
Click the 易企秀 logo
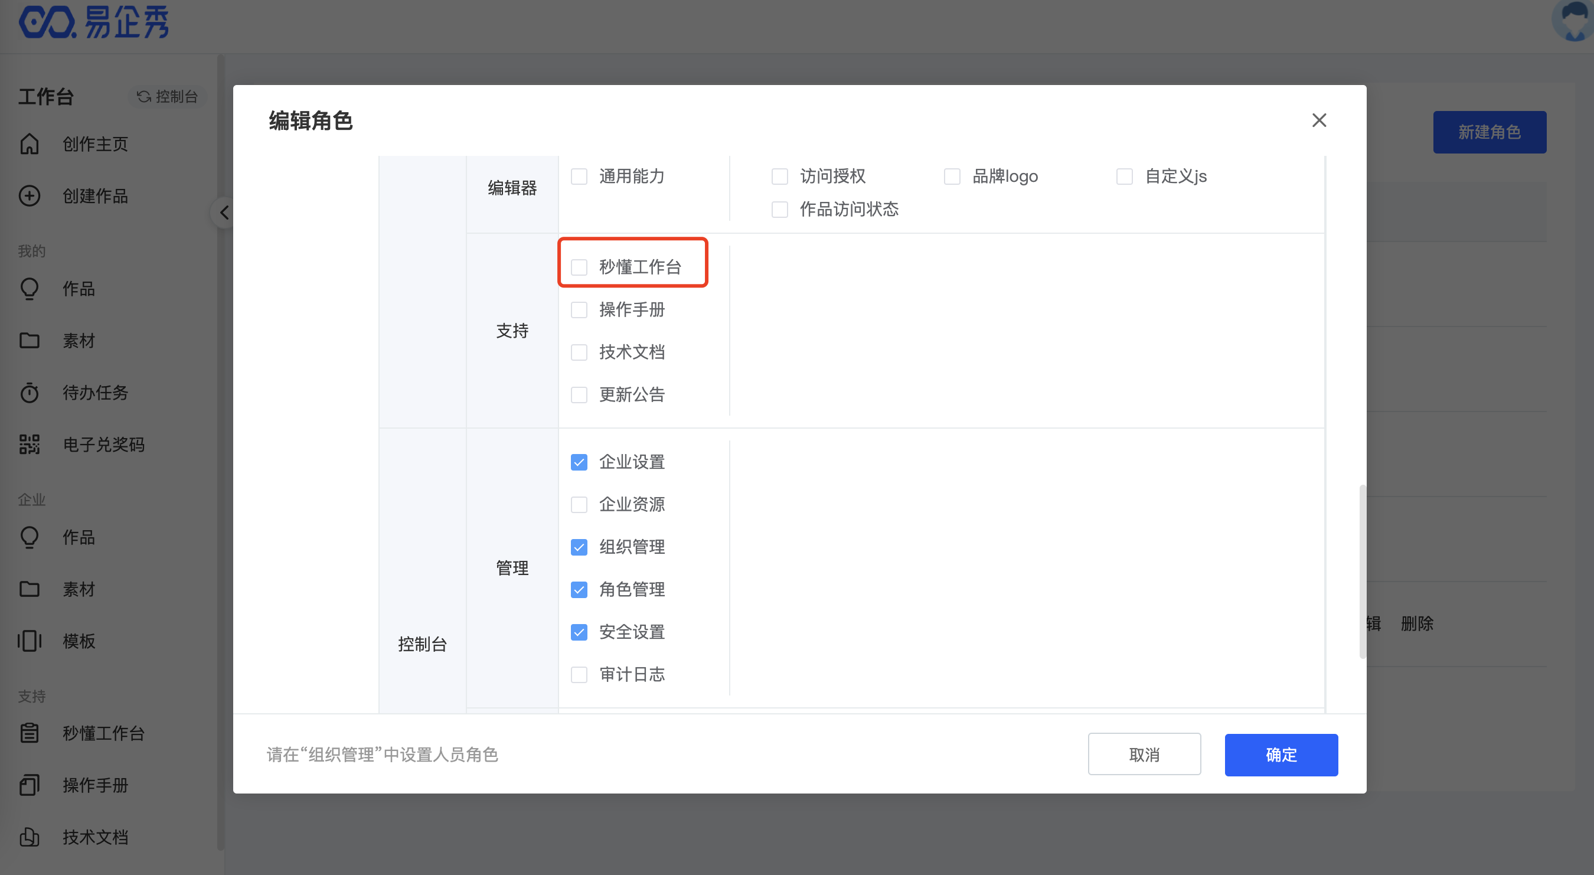point(93,23)
